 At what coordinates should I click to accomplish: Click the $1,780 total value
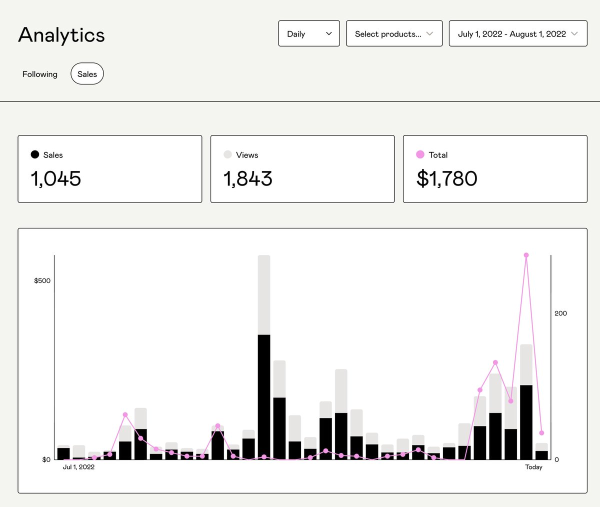(x=446, y=178)
